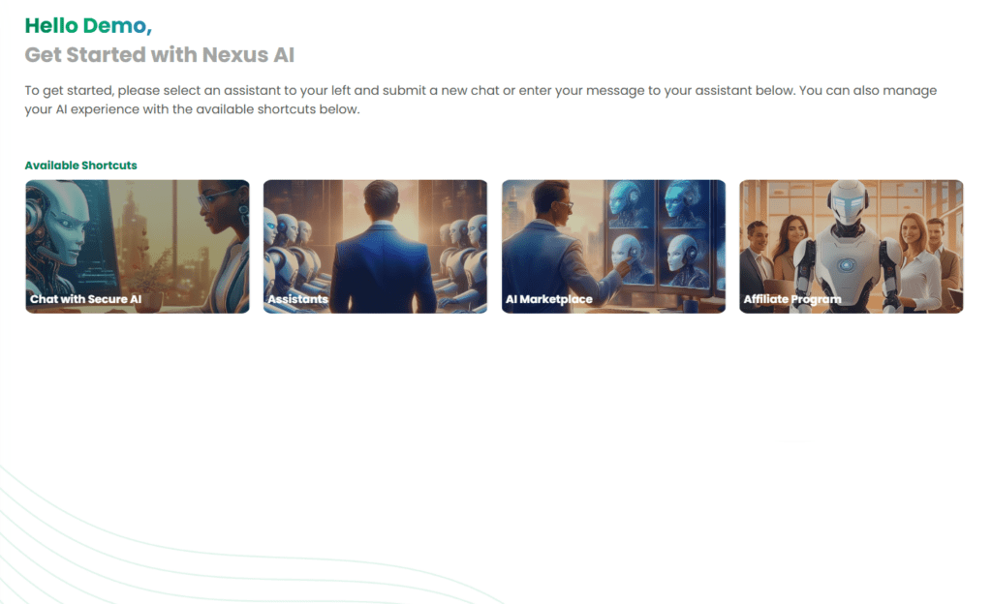Viewport: 992px width, 604px height.
Task: Click the introductory instructions paragraph
Action: pos(480,100)
